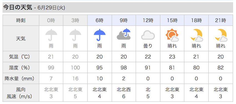Click the gray umbrella icon at 0時
The image size is (236, 104).
coord(51,35)
